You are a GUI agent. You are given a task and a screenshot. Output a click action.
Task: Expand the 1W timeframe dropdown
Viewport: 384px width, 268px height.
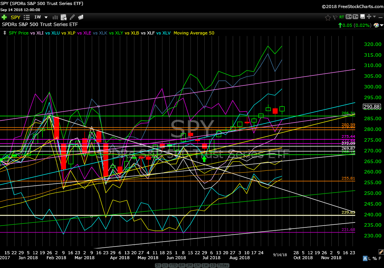coord(46,17)
